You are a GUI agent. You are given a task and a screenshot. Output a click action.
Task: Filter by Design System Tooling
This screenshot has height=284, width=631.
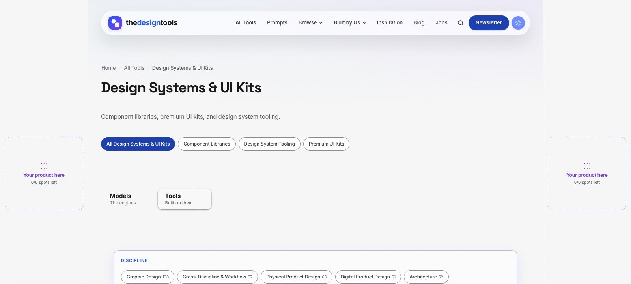[x=269, y=144]
